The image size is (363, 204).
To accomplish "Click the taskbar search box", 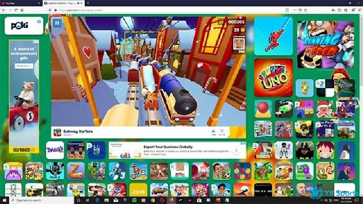I will click(42, 200).
